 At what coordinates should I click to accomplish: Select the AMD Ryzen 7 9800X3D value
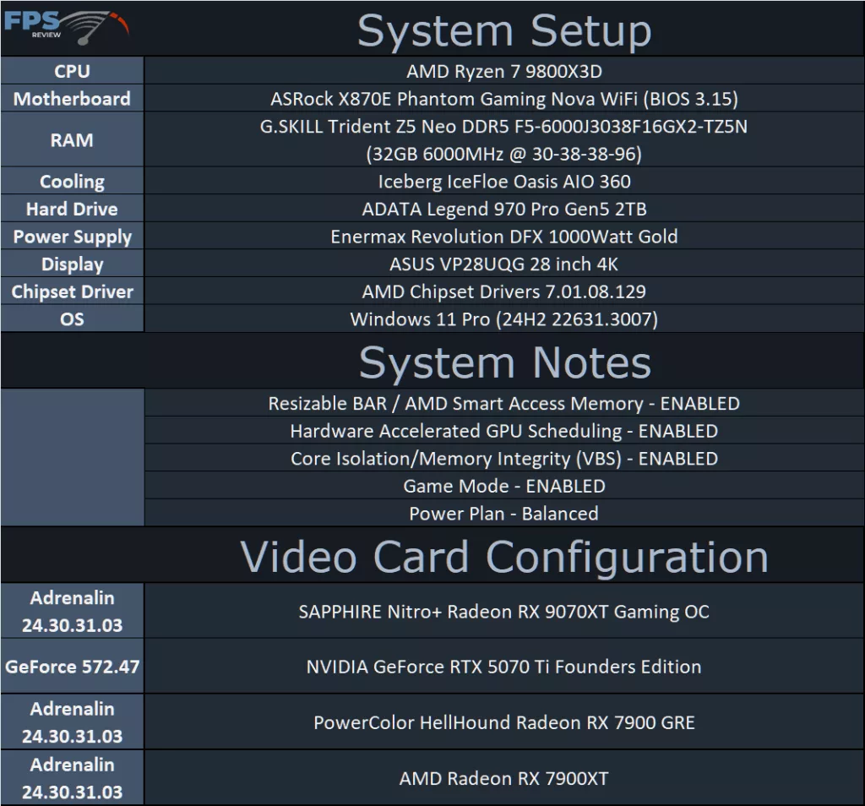pyautogui.click(x=504, y=71)
